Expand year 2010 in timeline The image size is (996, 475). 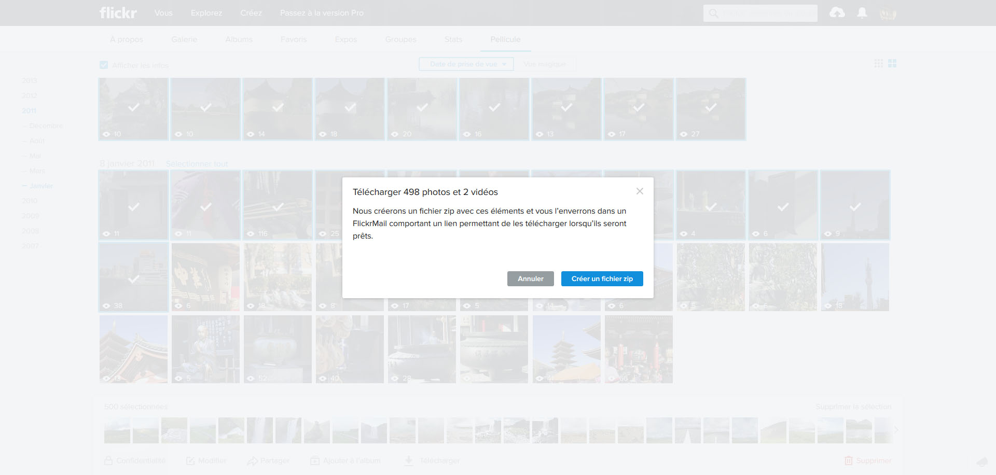coord(30,201)
